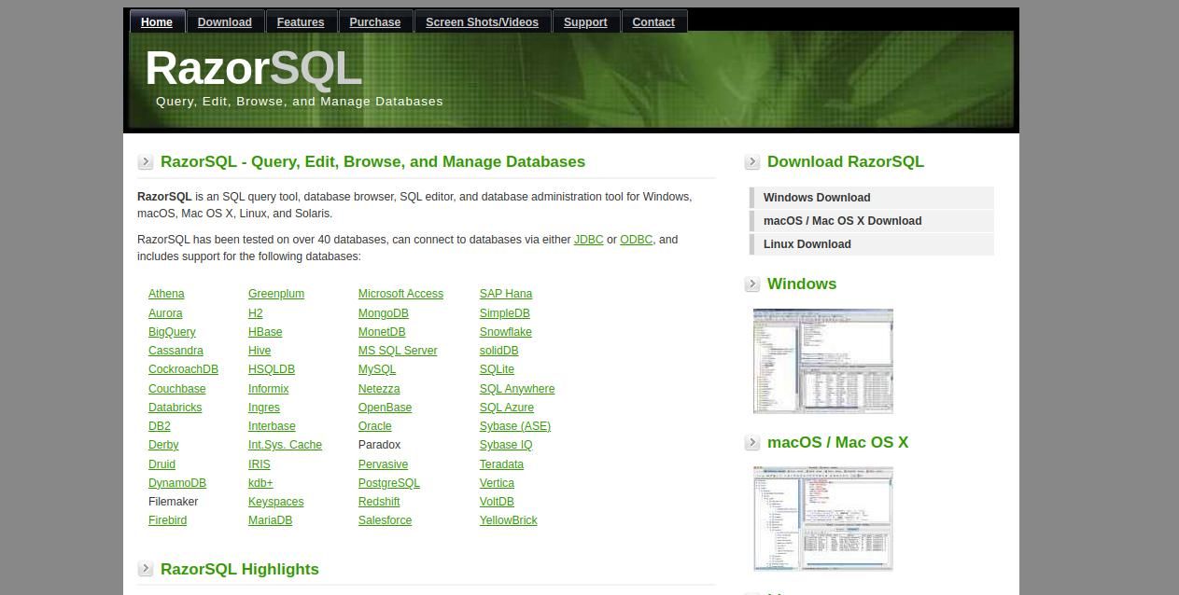Open the SQL Anywhere link

tap(517, 389)
